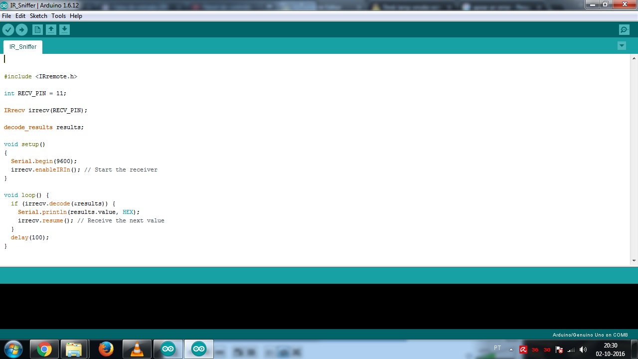This screenshot has width=638, height=359.
Task: Open the File menu
Action: [6, 16]
